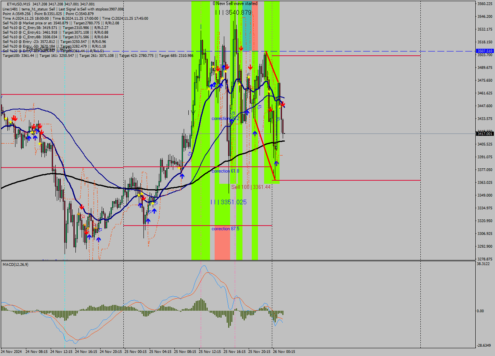This screenshot has height=356, width=495.
Task: Select the red sell arrow below '3540.879' label
Action: [241, 48]
